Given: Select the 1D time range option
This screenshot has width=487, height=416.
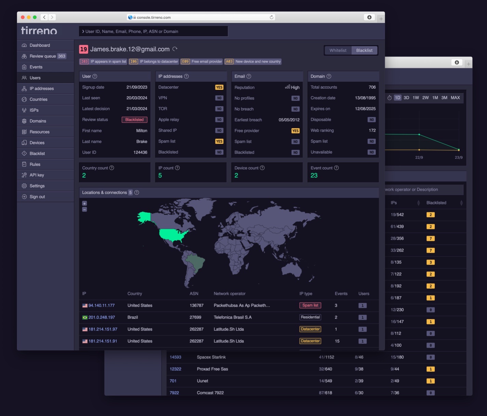Looking at the screenshot, I should pyautogui.click(x=397, y=98).
